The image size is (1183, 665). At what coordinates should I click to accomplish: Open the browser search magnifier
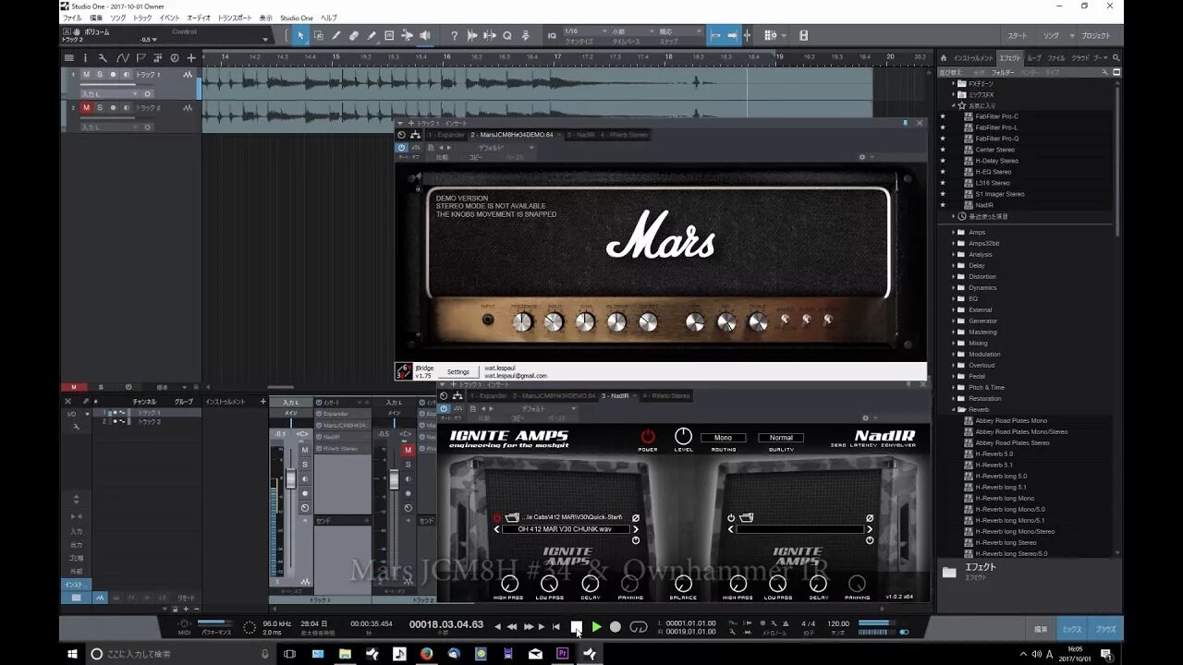coord(1116,57)
